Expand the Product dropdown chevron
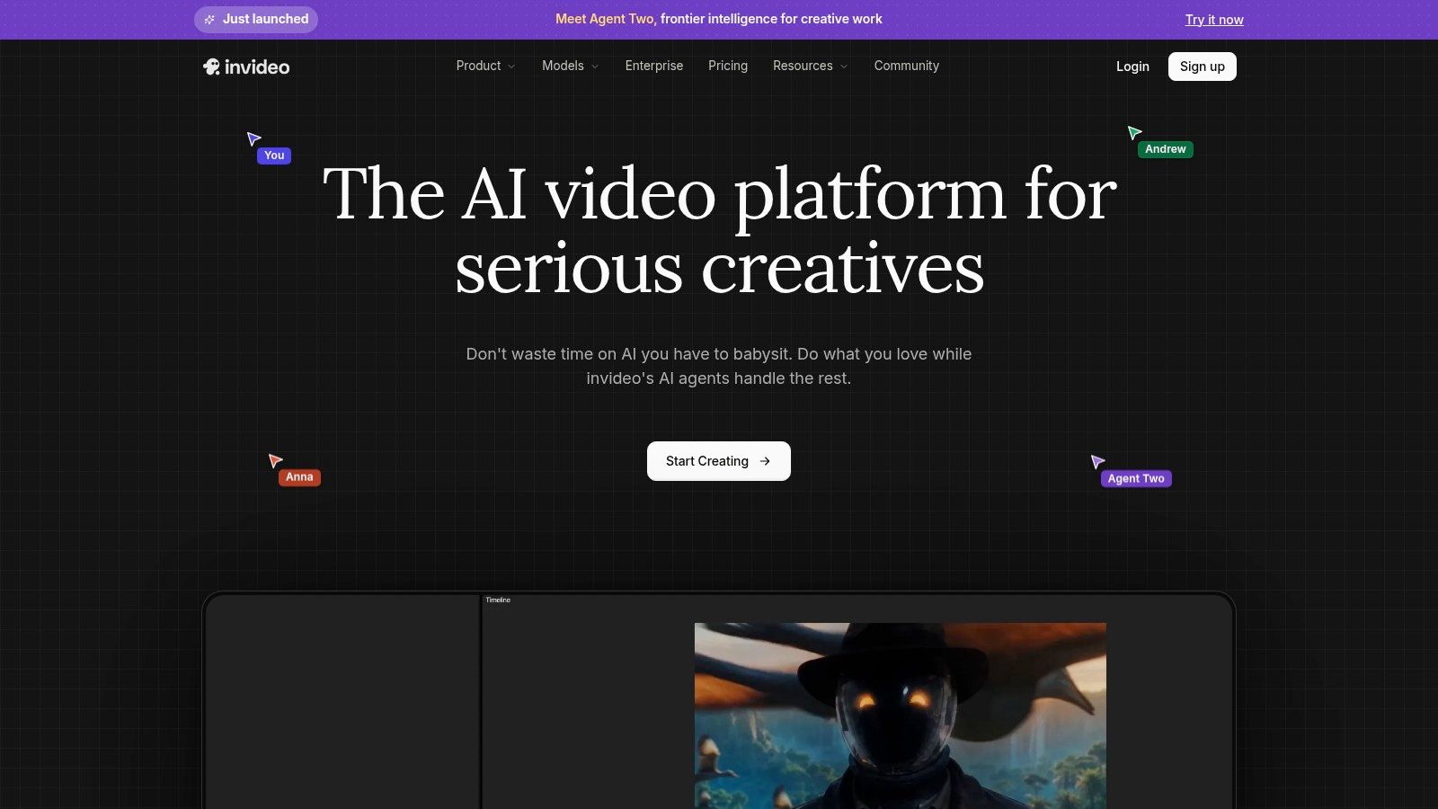The image size is (1438, 809). [x=511, y=67]
